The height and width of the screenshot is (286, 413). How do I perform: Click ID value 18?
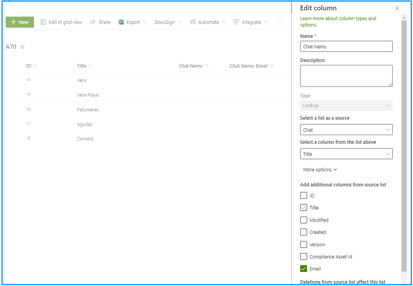point(28,138)
